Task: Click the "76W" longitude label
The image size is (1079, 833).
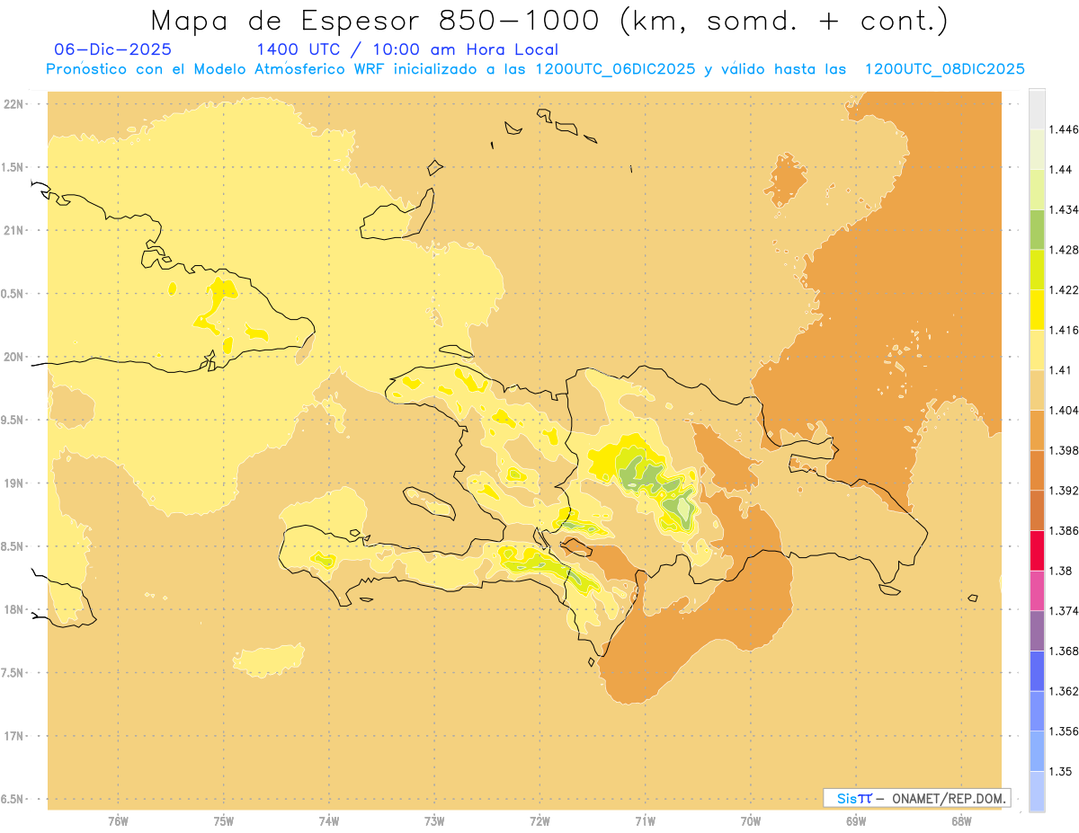Action: click(118, 821)
